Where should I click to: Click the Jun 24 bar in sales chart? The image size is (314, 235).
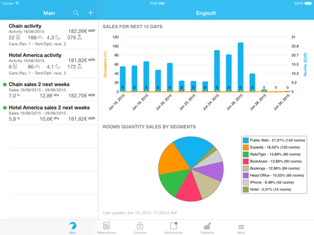[217, 71]
